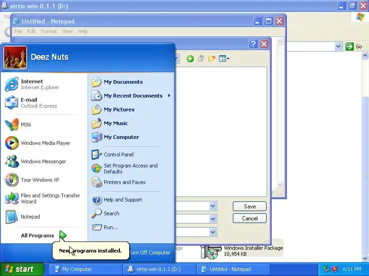Go up one folder level in Save dialog
369x276 pixels.
pos(201,58)
